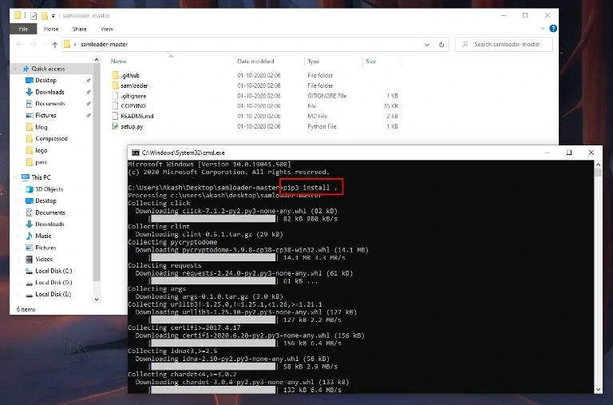
Task: Maximize the cmd.exe window
Action: tap(569, 153)
